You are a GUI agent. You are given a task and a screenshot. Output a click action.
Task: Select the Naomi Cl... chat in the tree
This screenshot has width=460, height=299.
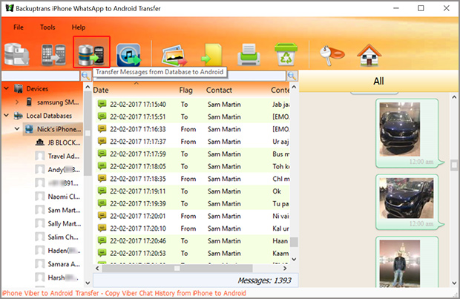point(64,197)
